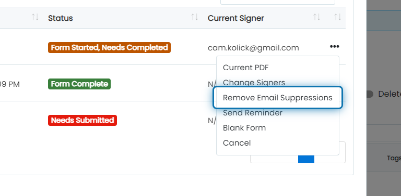Click the search field above the table

tap(278, 2)
